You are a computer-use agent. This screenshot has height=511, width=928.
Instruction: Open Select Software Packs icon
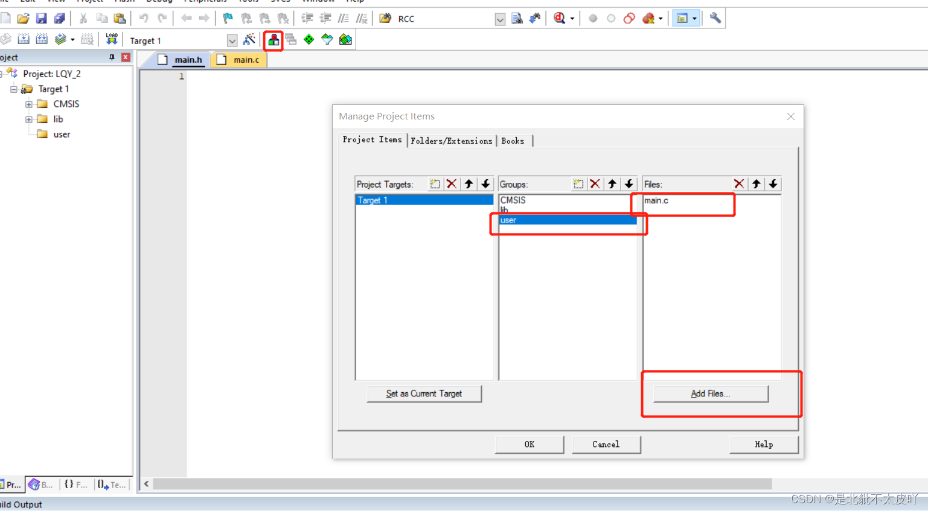tap(327, 40)
